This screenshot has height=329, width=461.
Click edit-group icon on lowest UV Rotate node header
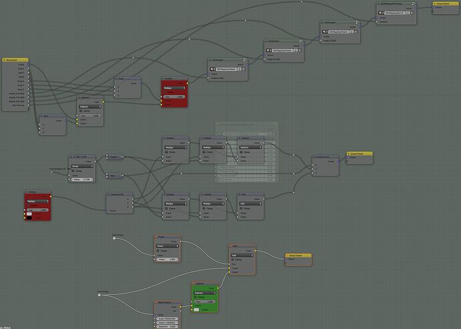[245, 60]
